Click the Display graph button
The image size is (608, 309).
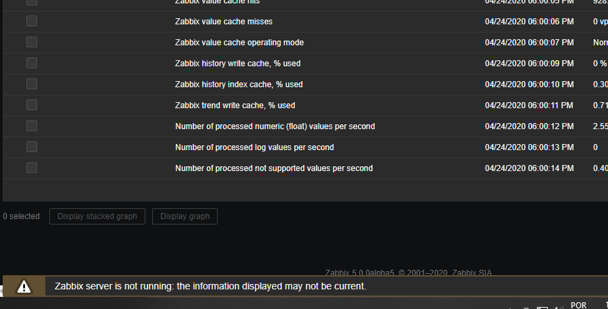point(185,216)
